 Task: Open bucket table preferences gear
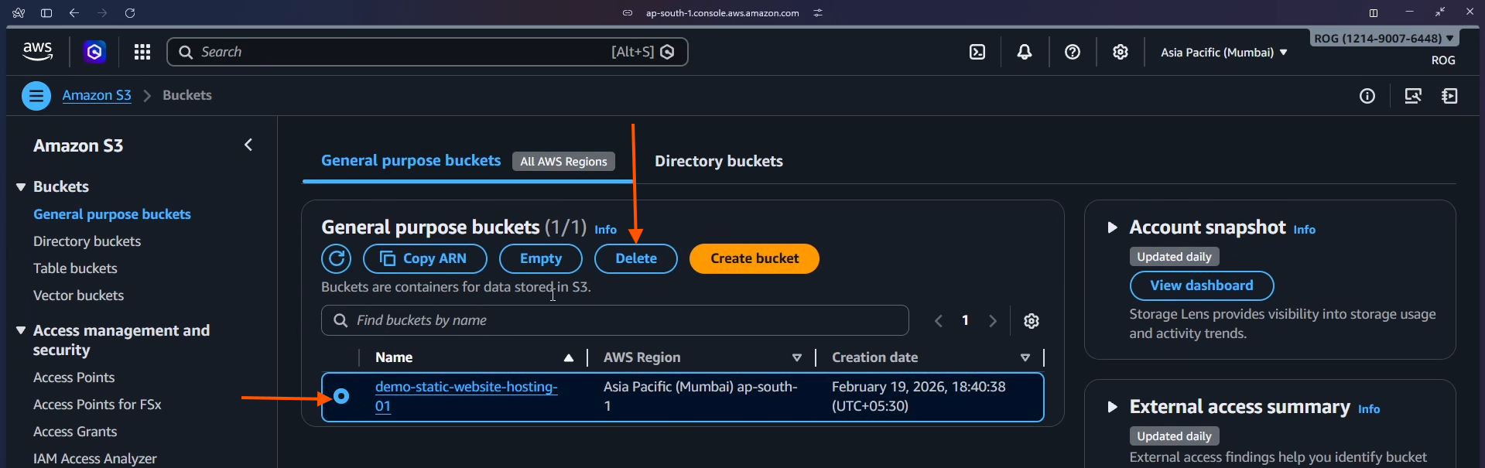[x=1031, y=321]
